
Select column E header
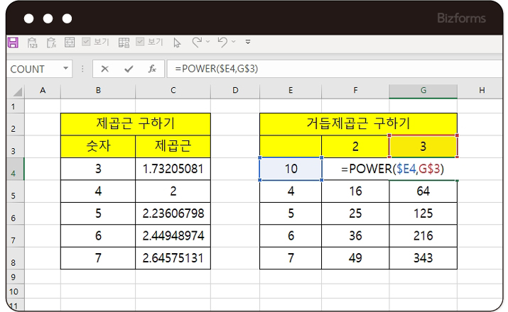(291, 91)
